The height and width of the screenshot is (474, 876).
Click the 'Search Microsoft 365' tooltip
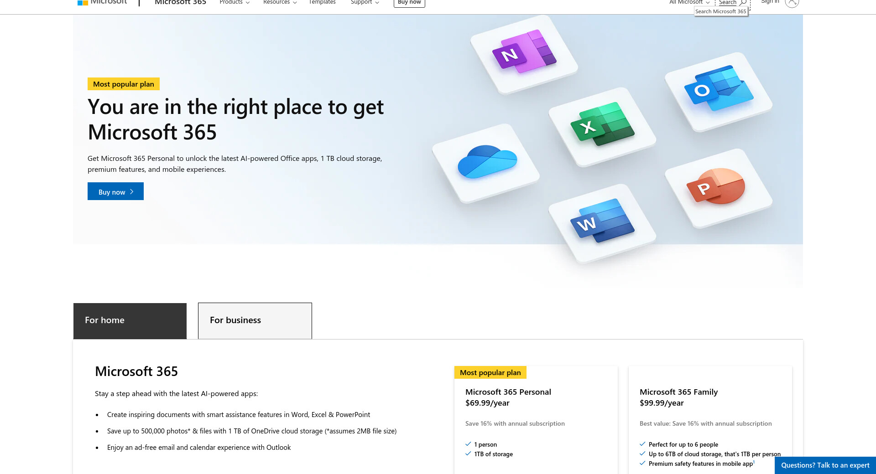(x=721, y=11)
